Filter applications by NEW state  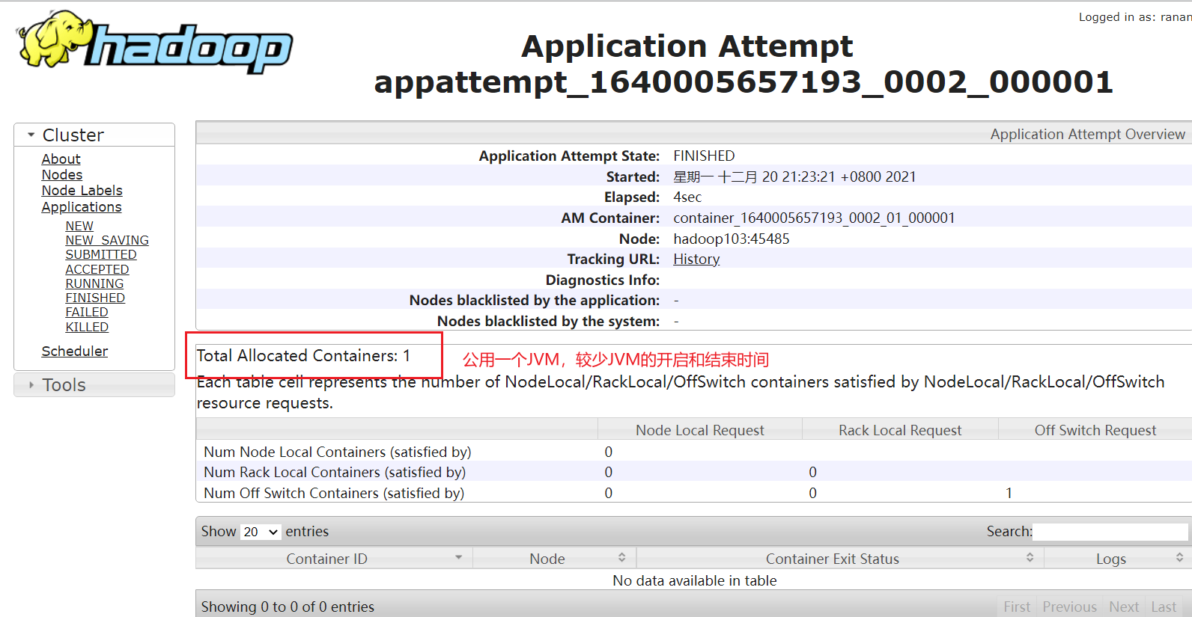tap(79, 226)
